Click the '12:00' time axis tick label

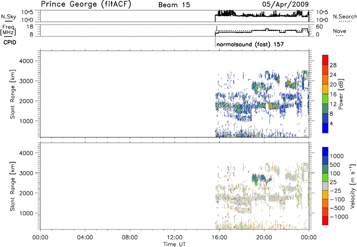tap(174, 238)
